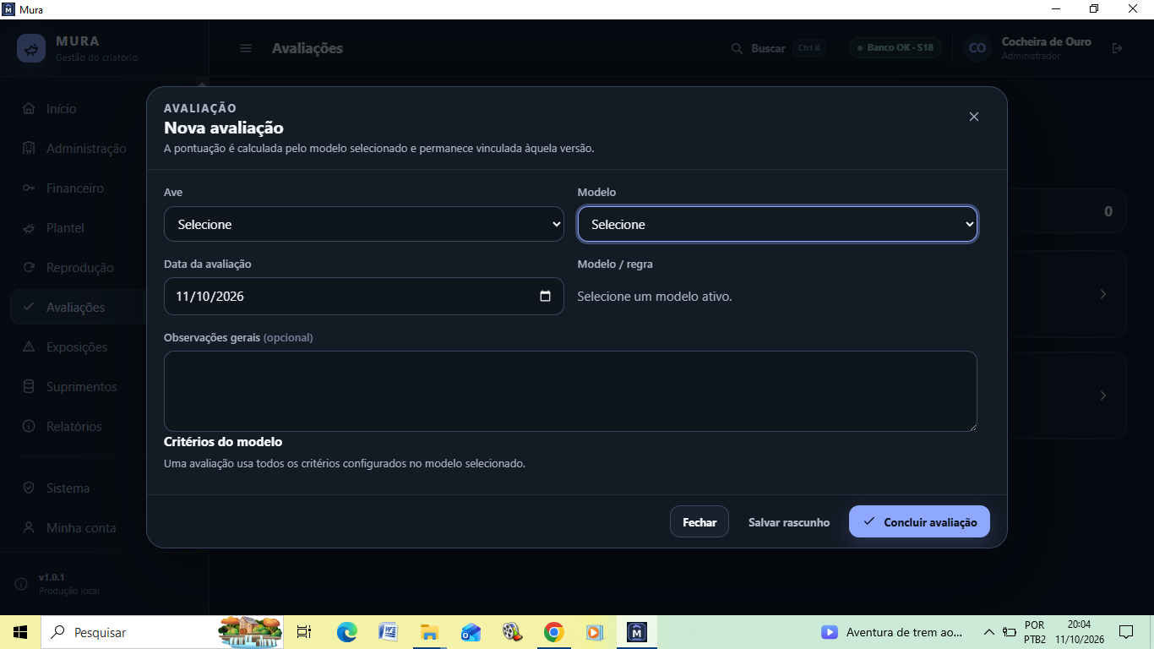Close the Nova avaliação dialog with X

pos(974,117)
